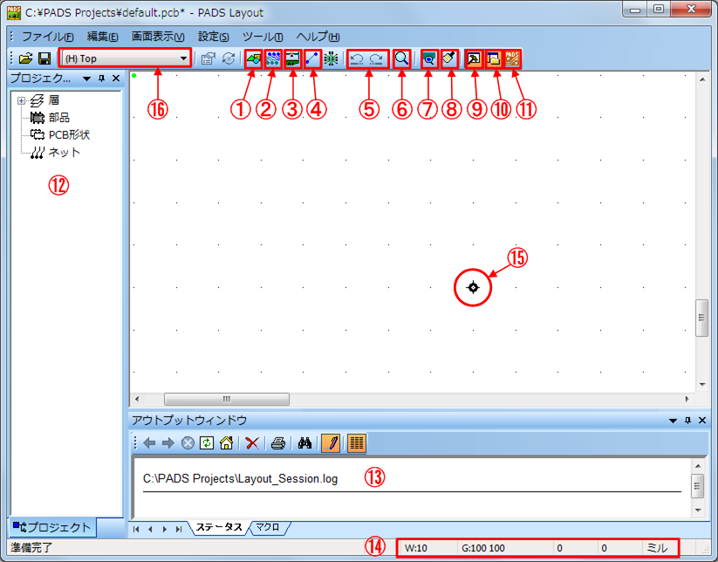Viewport: 718px width, 562px height.
Task: Launch PADS Router icon
Action: click(x=512, y=58)
